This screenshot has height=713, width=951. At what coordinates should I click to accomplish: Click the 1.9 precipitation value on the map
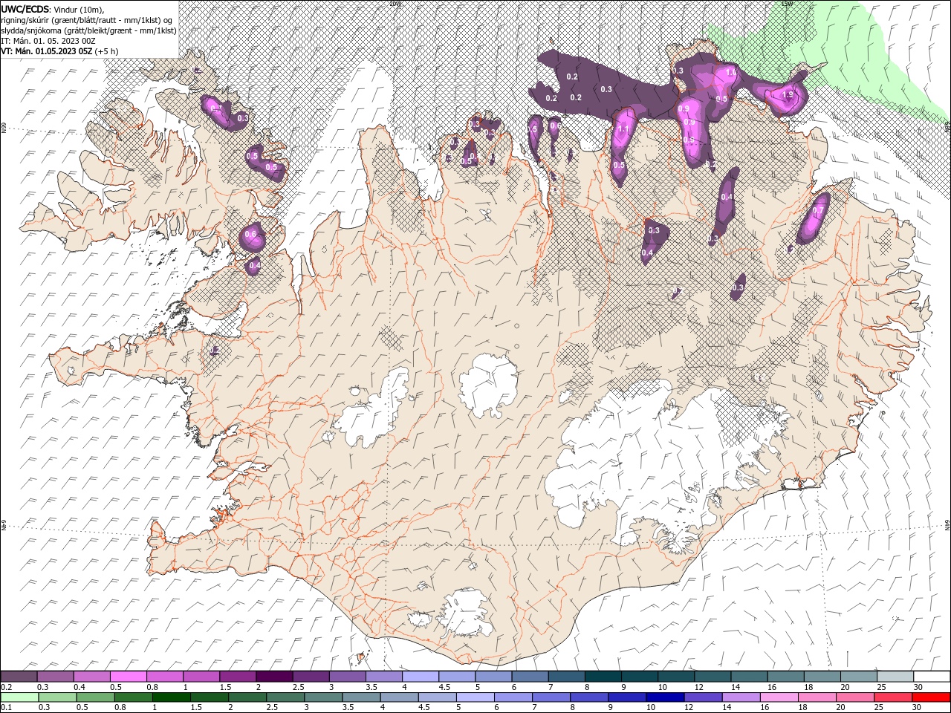click(x=788, y=95)
